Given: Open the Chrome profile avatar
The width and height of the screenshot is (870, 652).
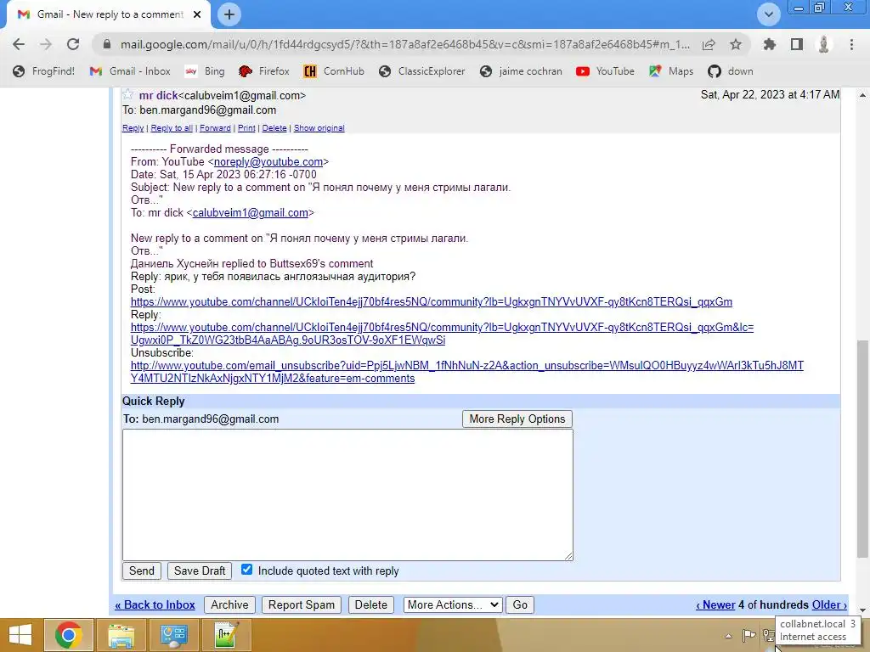Looking at the screenshot, I should pyautogui.click(x=823, y=44).
